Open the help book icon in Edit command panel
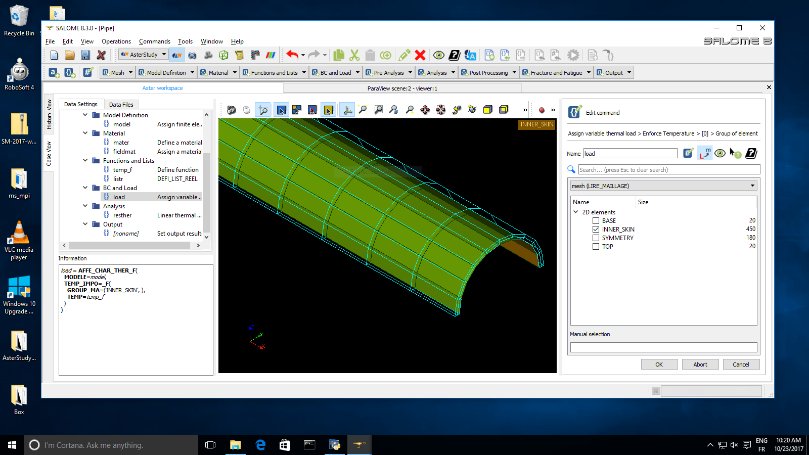 [x=751, y=153]
